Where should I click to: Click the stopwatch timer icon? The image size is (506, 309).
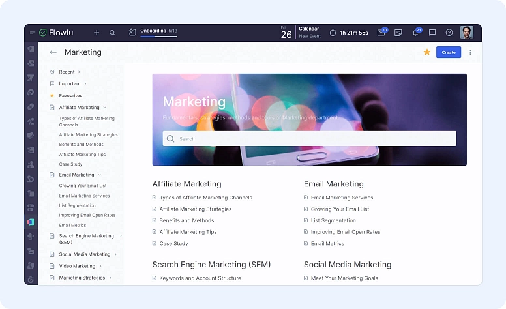click(333, 32)
